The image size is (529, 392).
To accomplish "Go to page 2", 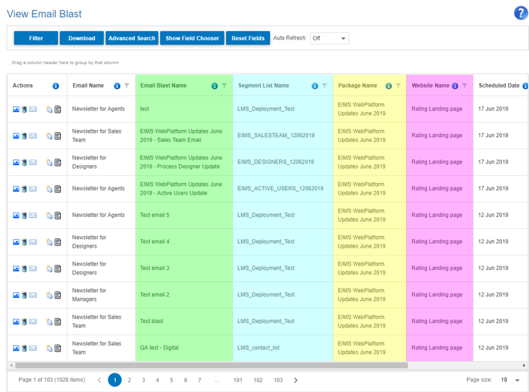I will tap(129, 381).
